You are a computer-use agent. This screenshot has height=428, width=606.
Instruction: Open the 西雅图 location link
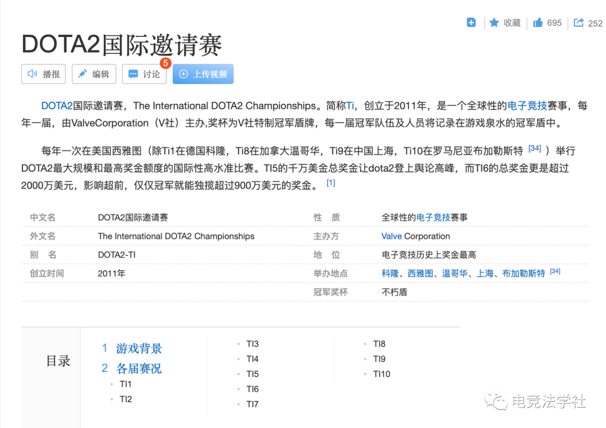click(420, 274)
